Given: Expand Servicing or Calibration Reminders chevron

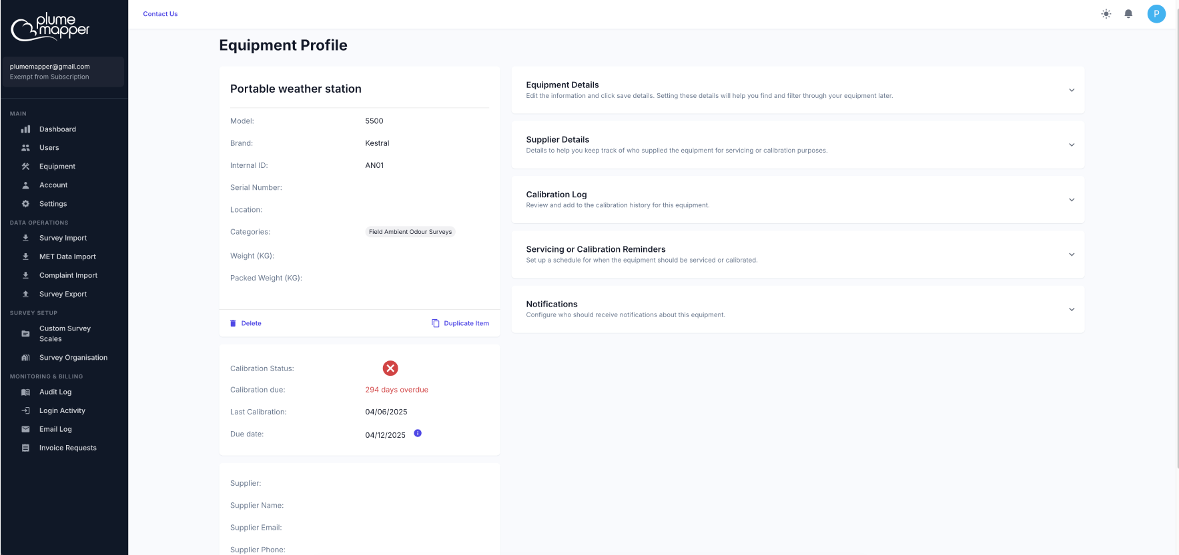Looking at the screenshot, I should (1072, 255).
